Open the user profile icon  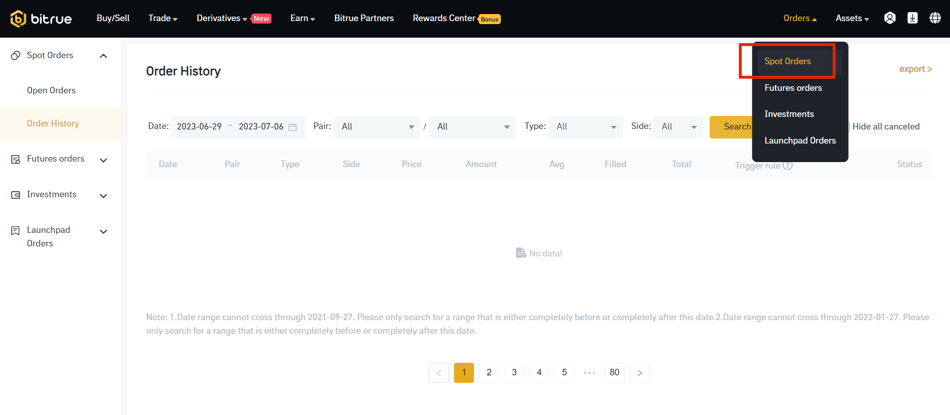(x=890, y=18)
